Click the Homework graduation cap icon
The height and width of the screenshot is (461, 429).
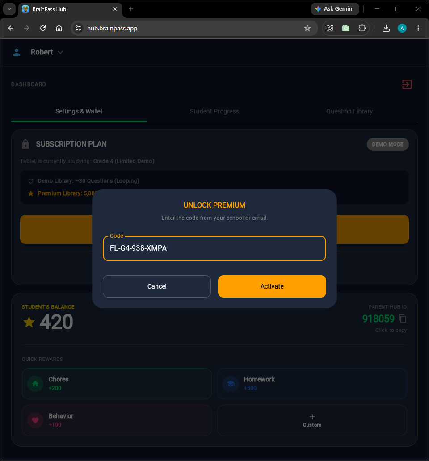231,384
